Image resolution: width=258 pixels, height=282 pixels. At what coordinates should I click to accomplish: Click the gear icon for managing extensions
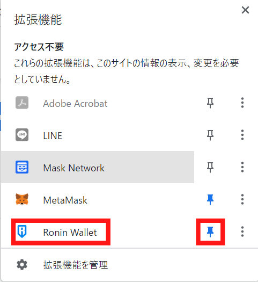click(x=22, y=265)
